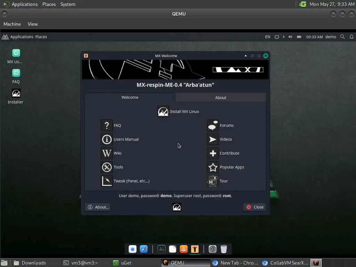
Task: Click the last icon in host taskbar
Action: click(x=316, y=263)
